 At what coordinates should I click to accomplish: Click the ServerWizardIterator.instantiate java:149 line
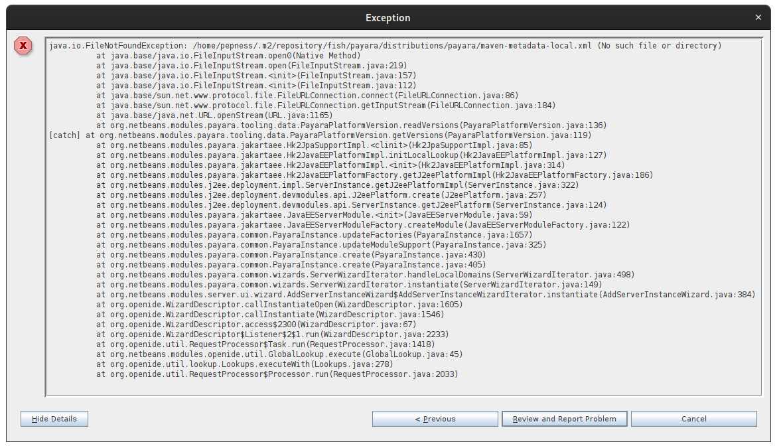point(350,285)
